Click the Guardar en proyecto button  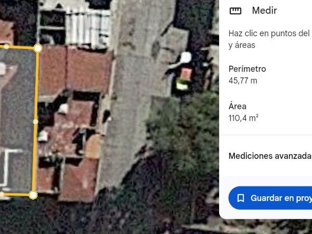click(270, 198)
